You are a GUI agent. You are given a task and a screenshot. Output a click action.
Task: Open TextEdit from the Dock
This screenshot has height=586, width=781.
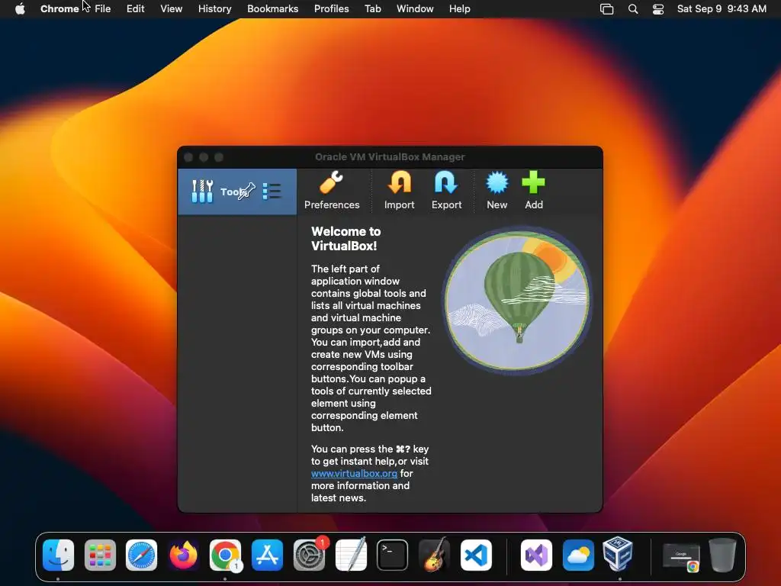pos(351,555)
